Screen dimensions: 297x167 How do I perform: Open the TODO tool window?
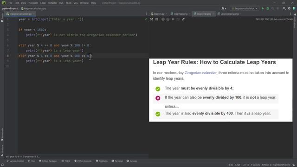point(66,161)
